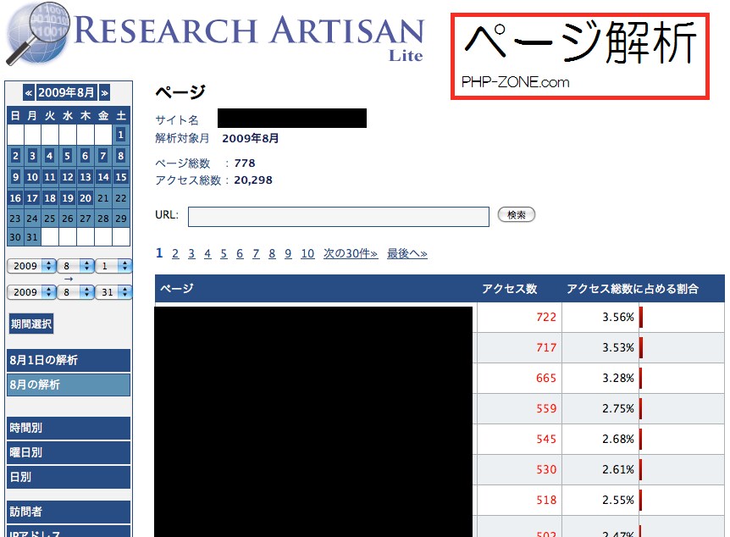Image resolution: width=730 pixels, height=537 pixels.
Task: Select calendar day 20
Action: click(86, 198)
